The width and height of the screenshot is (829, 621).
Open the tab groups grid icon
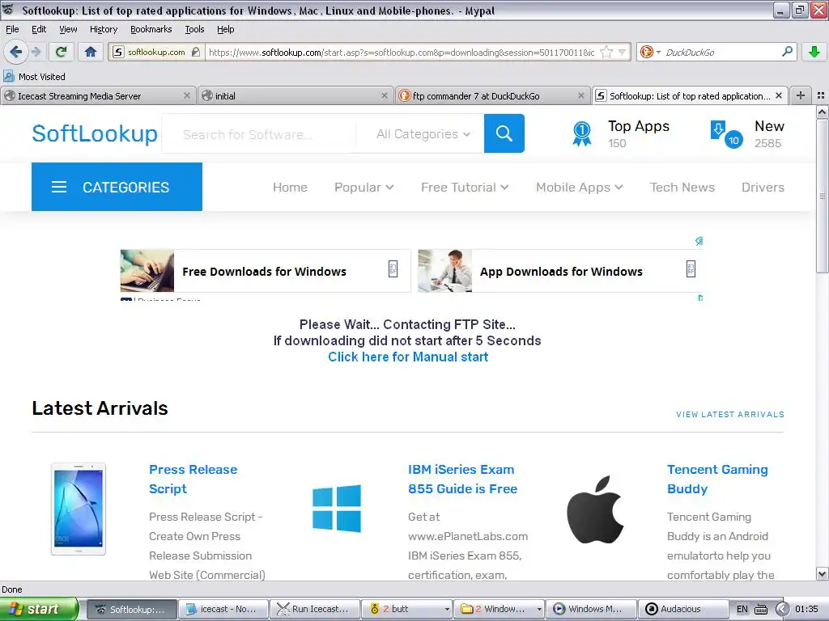(x=821, y=95)
